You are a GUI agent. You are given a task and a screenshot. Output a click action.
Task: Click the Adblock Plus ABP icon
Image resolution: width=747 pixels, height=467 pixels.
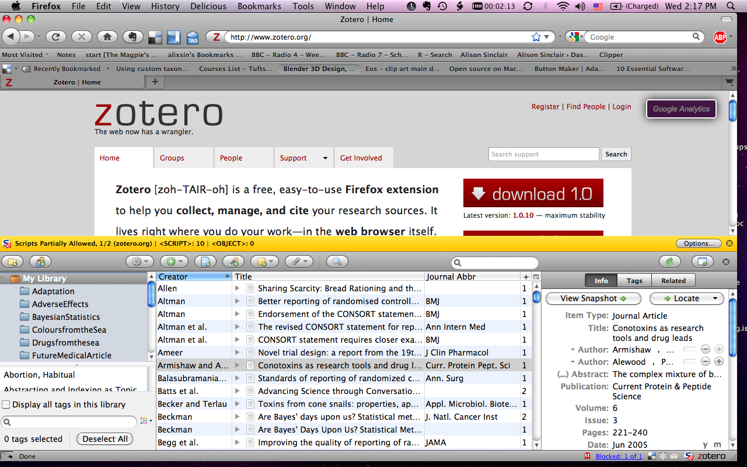(720, 37)
